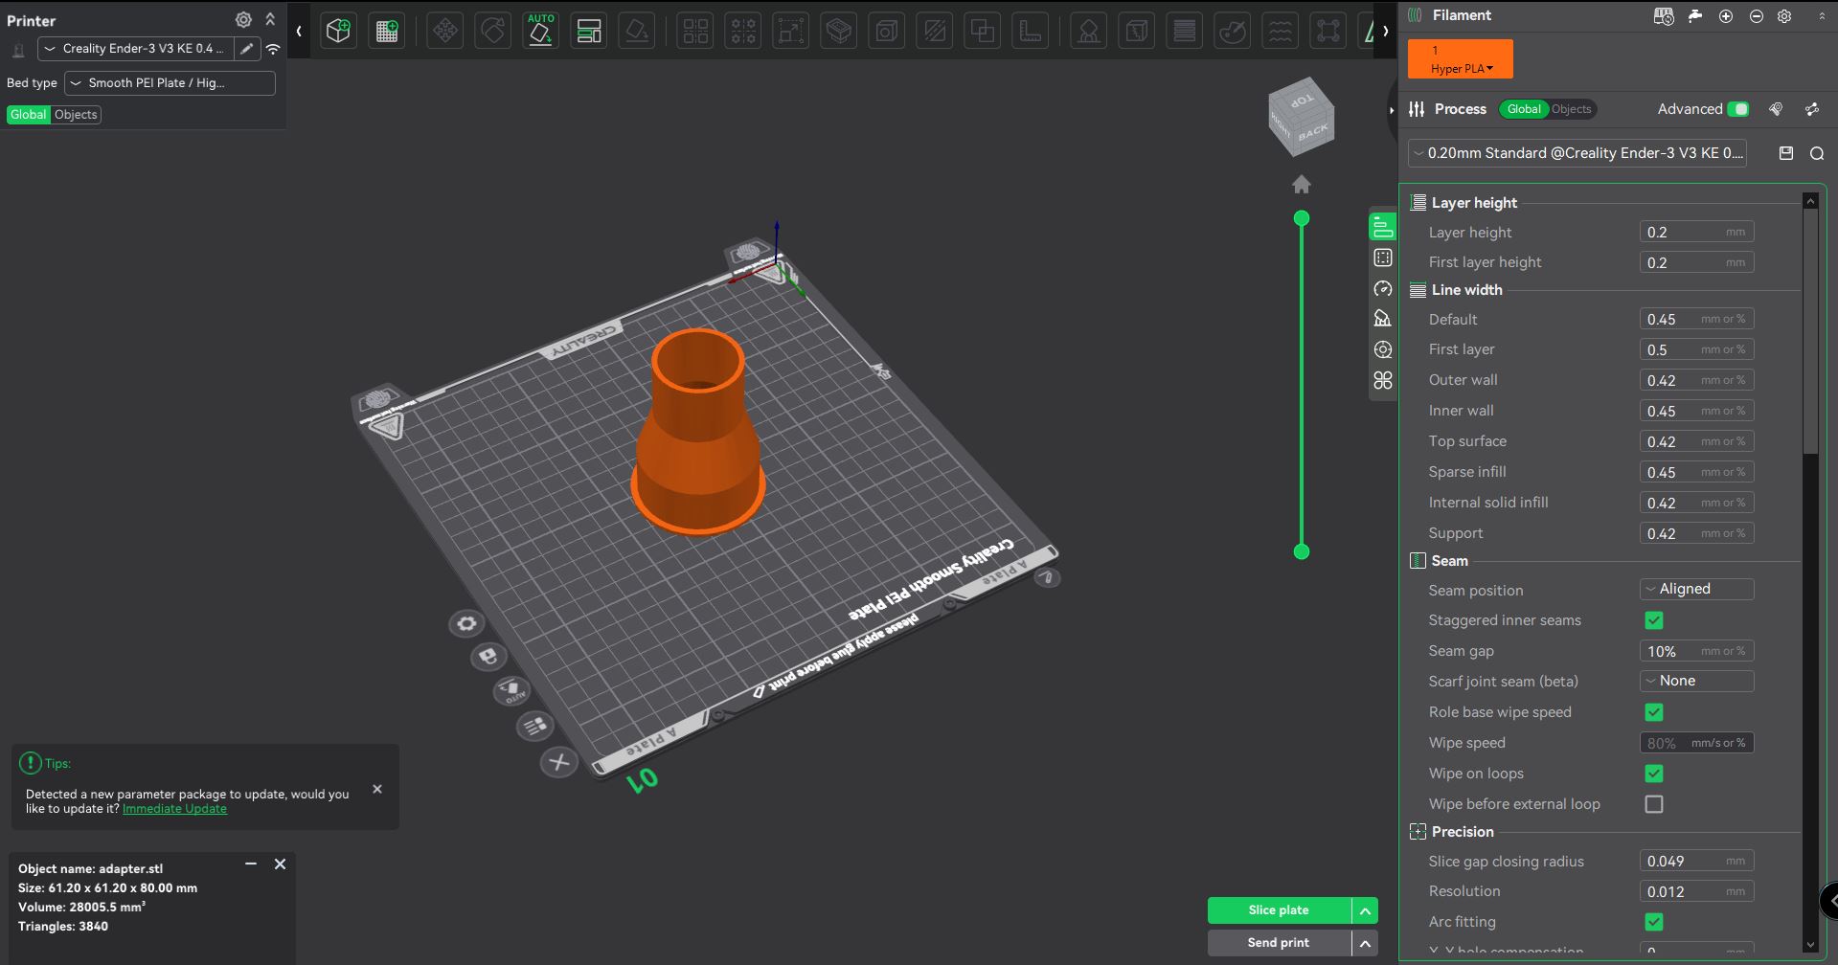The width and height of the screenshot is (1838, 965).
Task: Click the Home view icon below the cube
Action: point(1301,184)
